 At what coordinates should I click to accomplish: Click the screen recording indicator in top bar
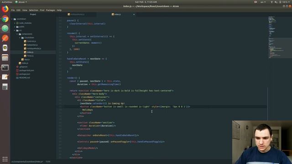[x=255, y=2]
